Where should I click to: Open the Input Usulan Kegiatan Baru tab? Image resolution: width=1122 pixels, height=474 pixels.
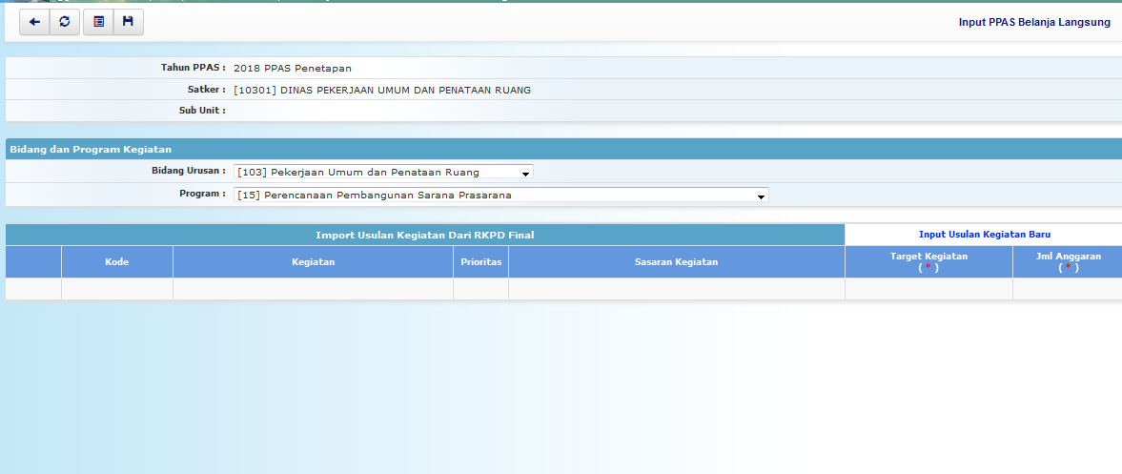pyautogui.click(x=984, y=234)
